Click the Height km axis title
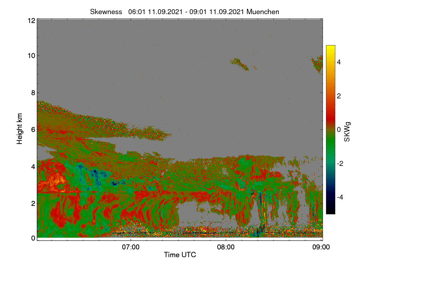424x283 pixels. 20,129
